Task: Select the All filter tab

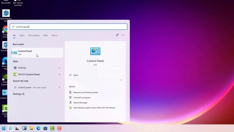Action: coord(14,36)
